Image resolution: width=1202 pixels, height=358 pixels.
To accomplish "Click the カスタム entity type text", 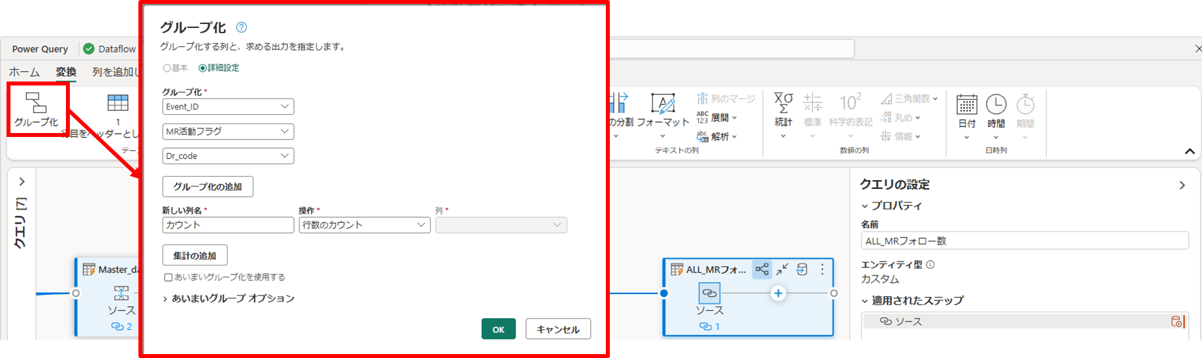I will [x=880, y=279].
